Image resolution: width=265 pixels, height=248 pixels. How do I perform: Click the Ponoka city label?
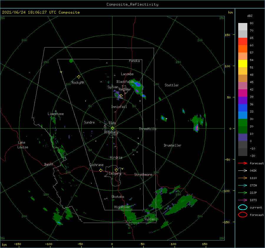[134, 61]
